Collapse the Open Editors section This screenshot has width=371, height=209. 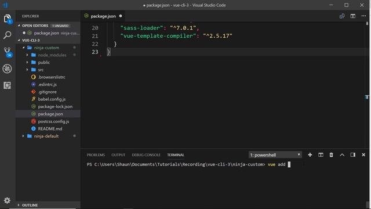pyautogui.click(x=19, y=26)
